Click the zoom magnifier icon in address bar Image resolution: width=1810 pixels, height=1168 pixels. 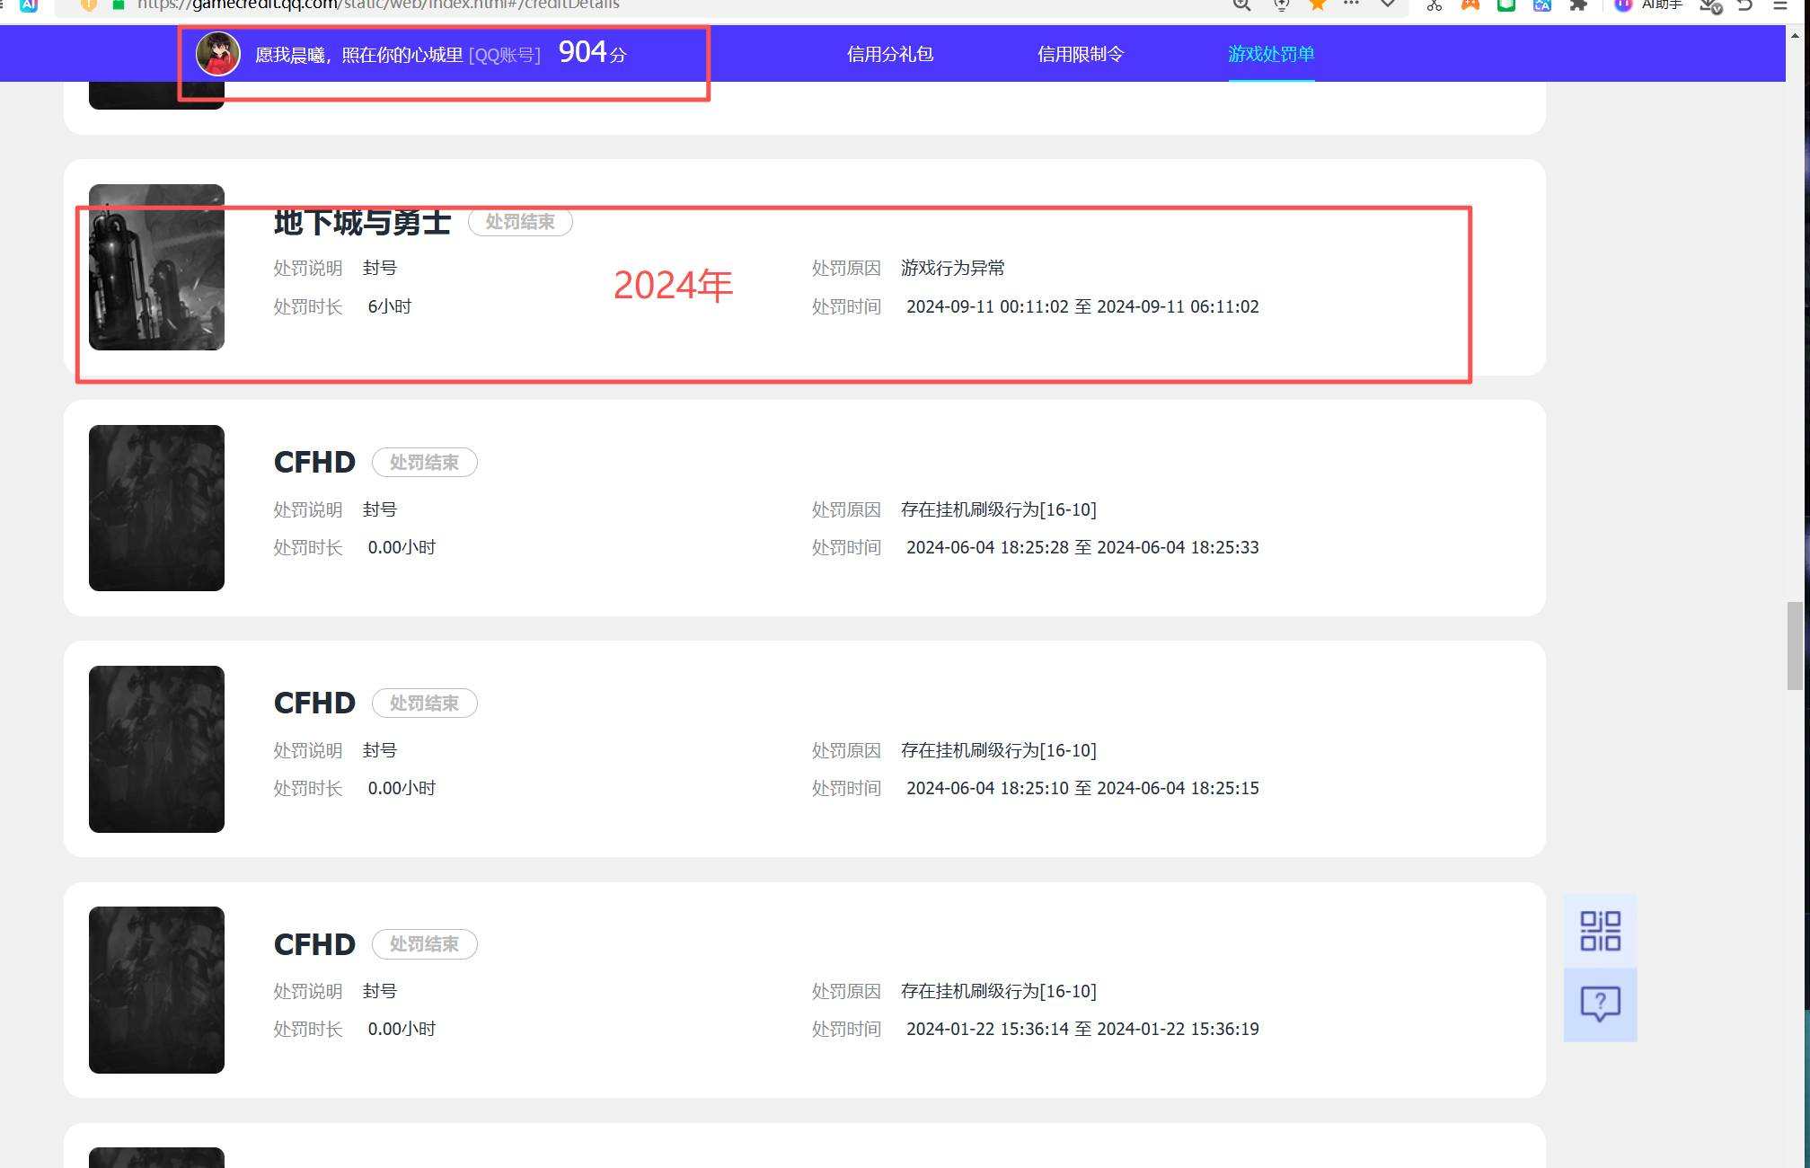click(1242, 4)
